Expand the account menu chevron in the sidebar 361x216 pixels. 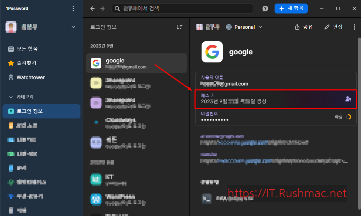(73, 27)
